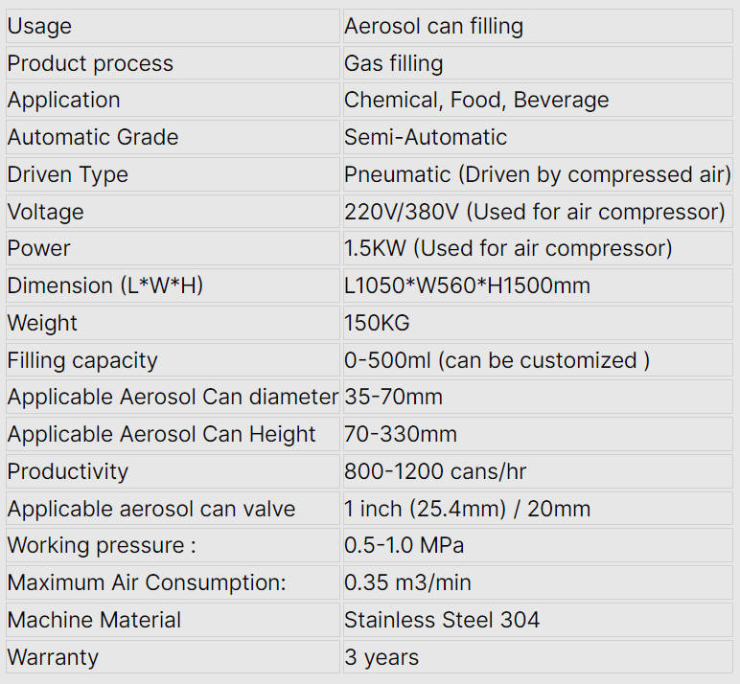
Task: Select the 'Pneumatic (Driven by compressed air)' cell
Action: pyautogui.click(x=538, y=174)
